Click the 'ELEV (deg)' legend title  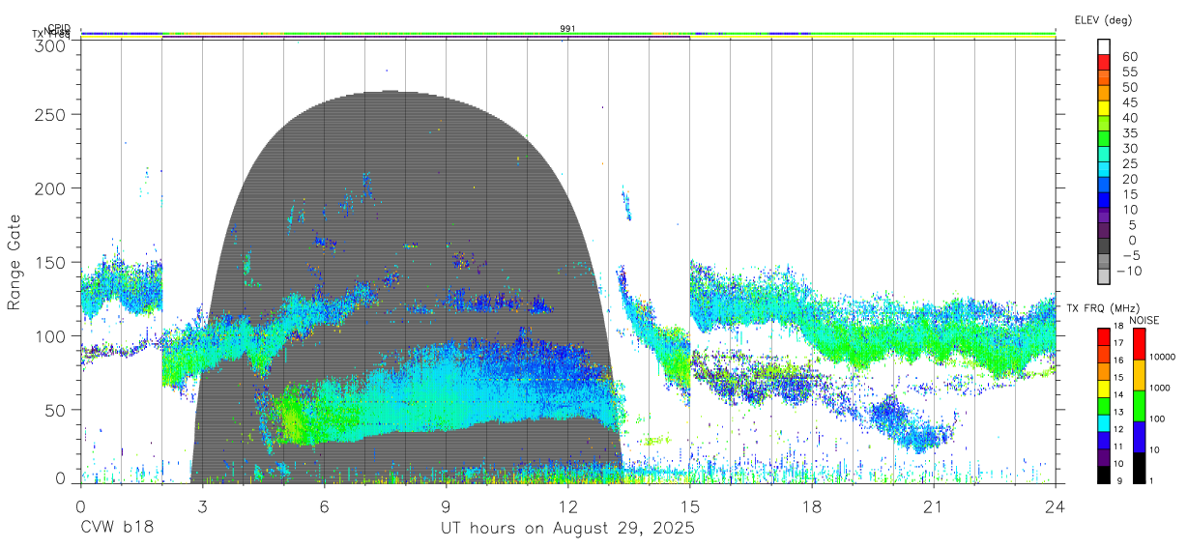1104,19
